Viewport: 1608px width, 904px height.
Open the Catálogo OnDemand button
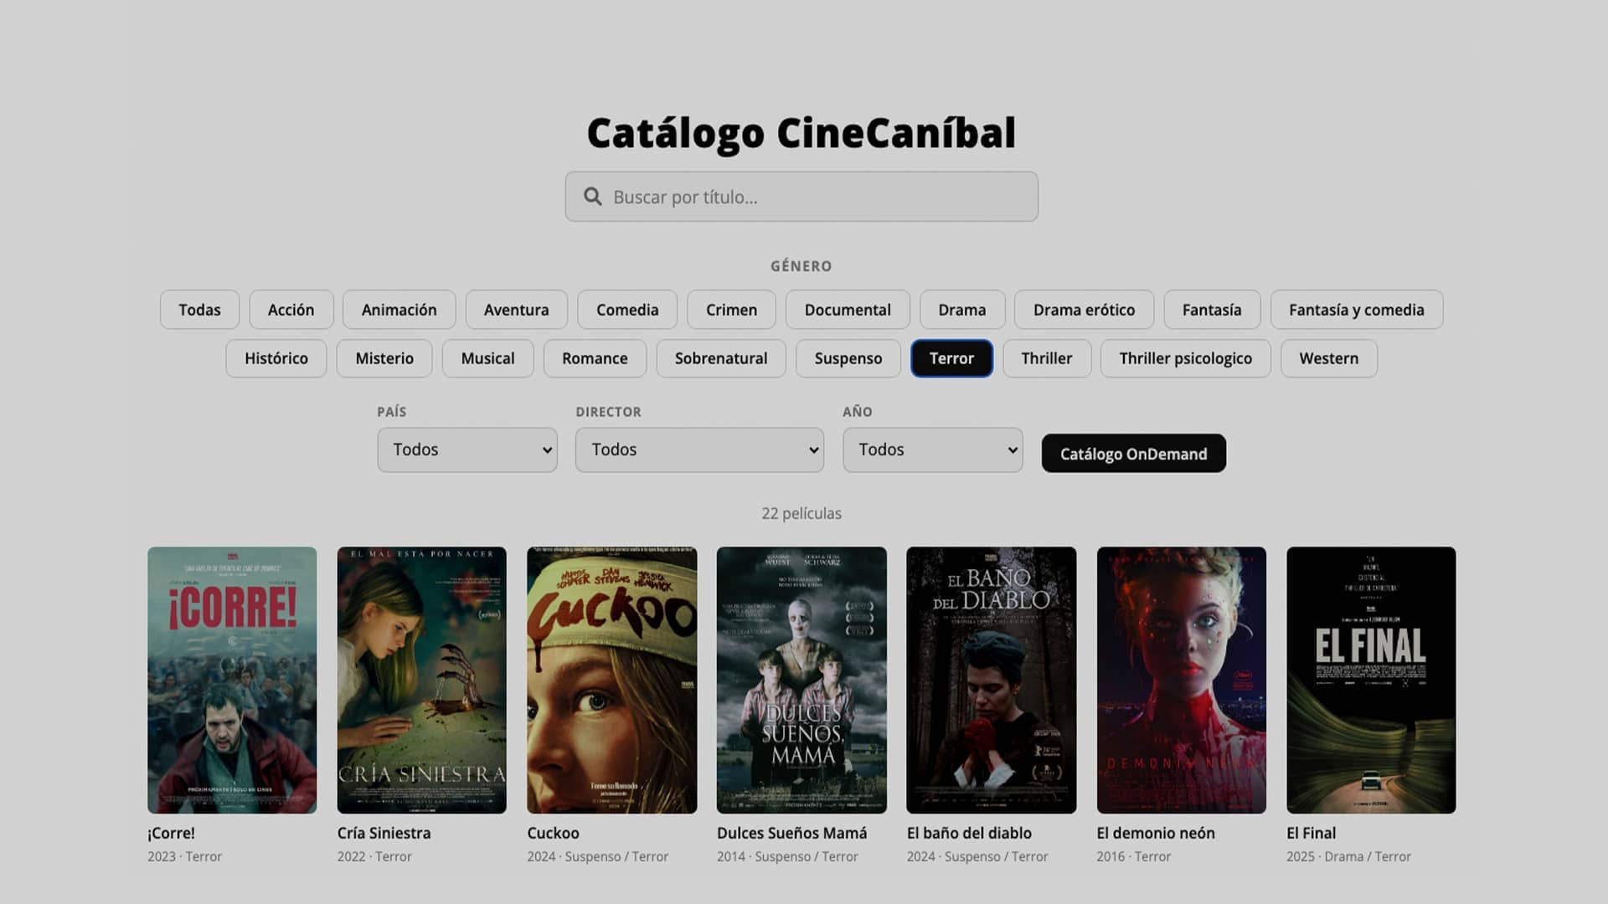pos(1133,453)
